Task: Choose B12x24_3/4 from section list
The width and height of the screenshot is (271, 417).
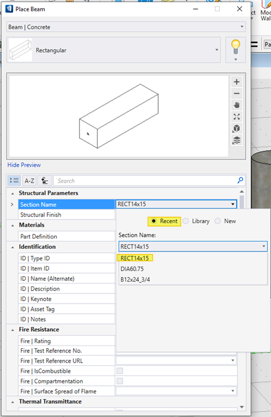Action: pyautogui.click(x=135, y=280)
